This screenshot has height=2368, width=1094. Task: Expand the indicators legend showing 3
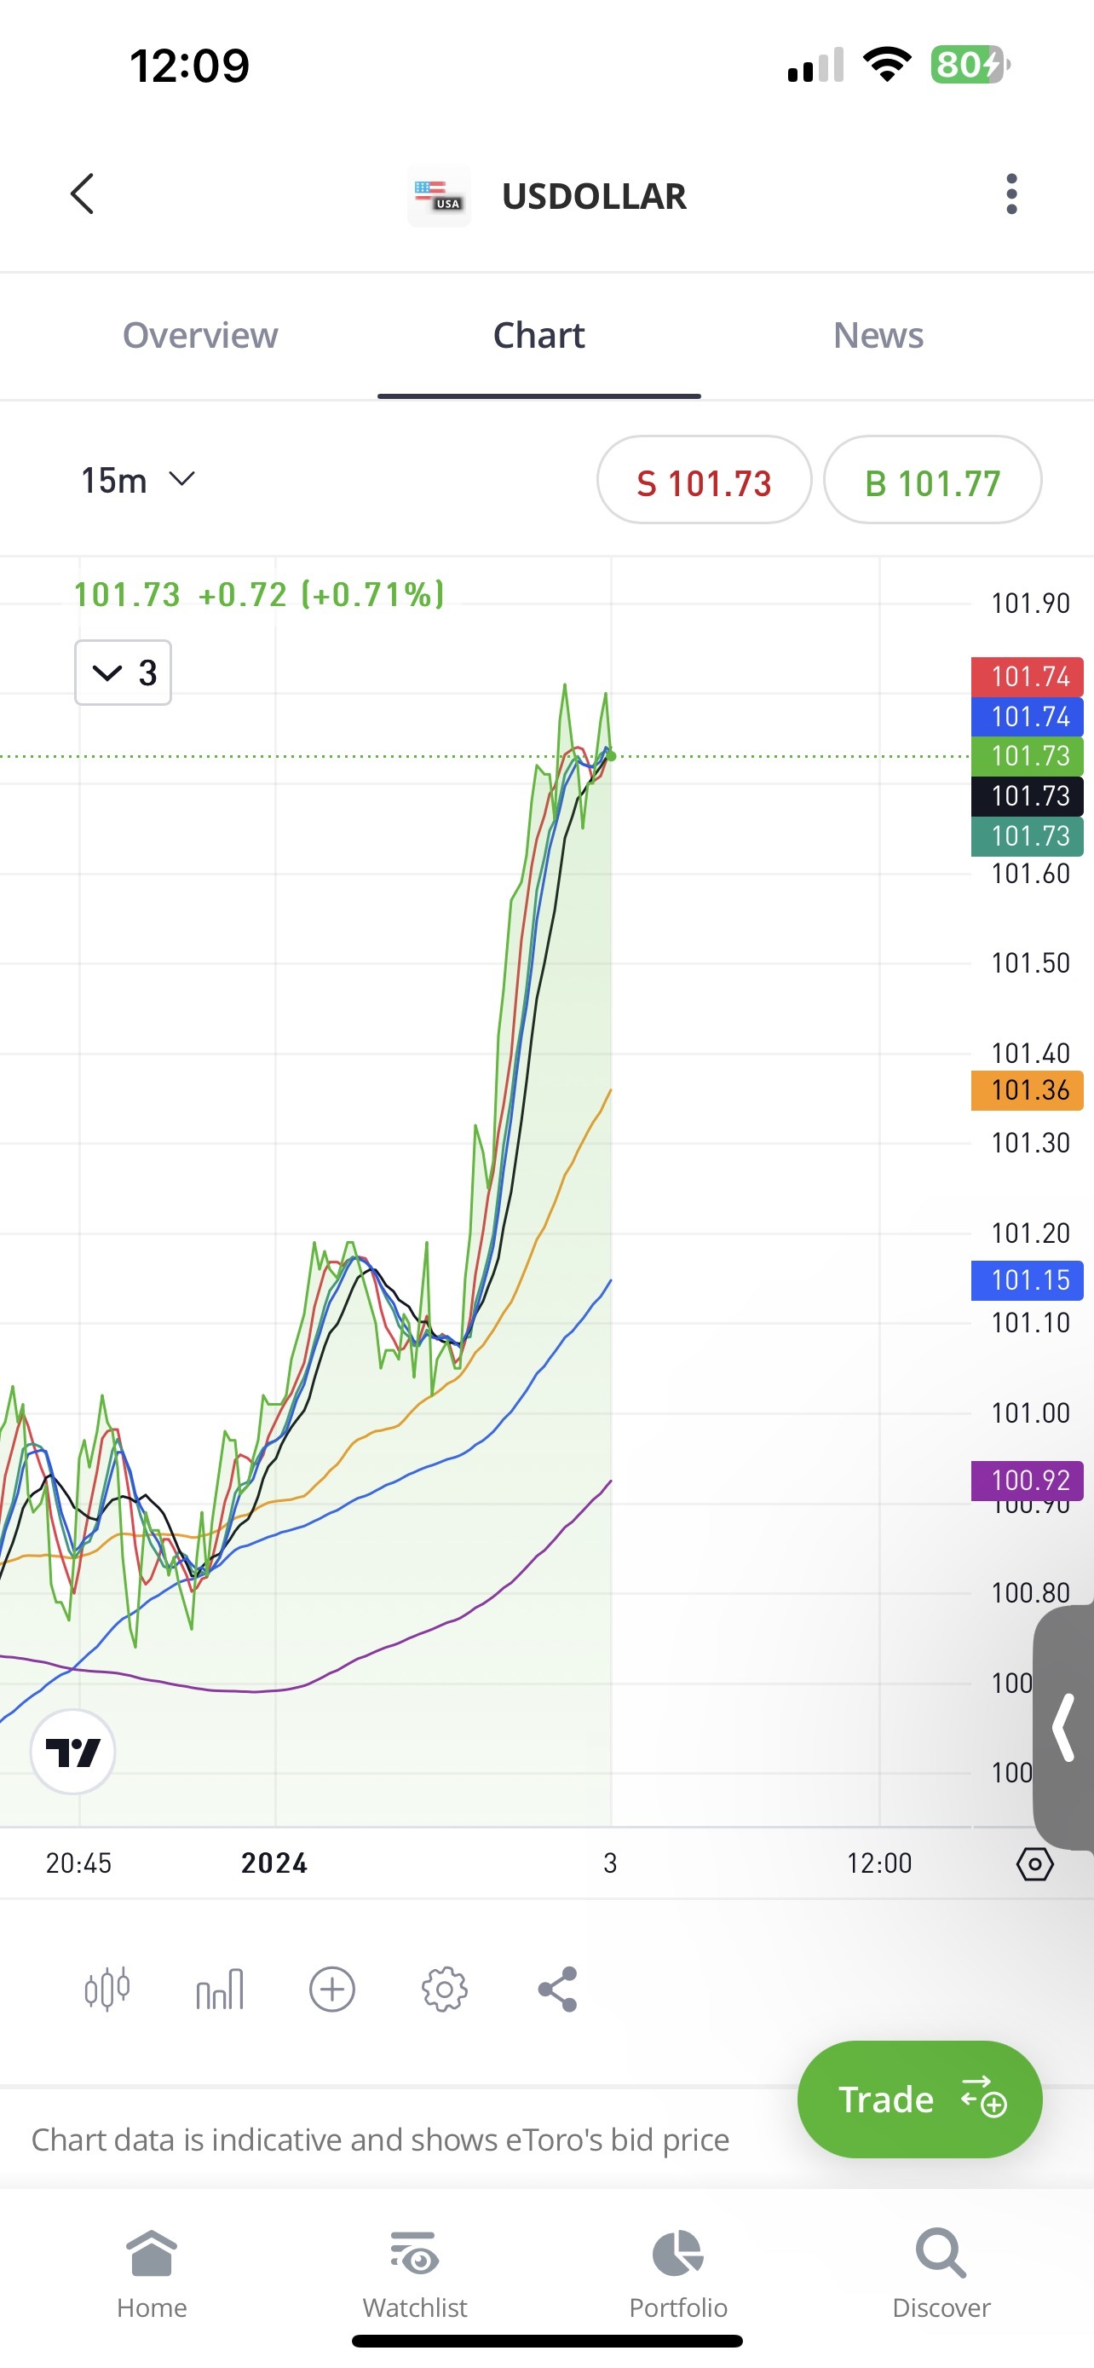tap(123, 673)
